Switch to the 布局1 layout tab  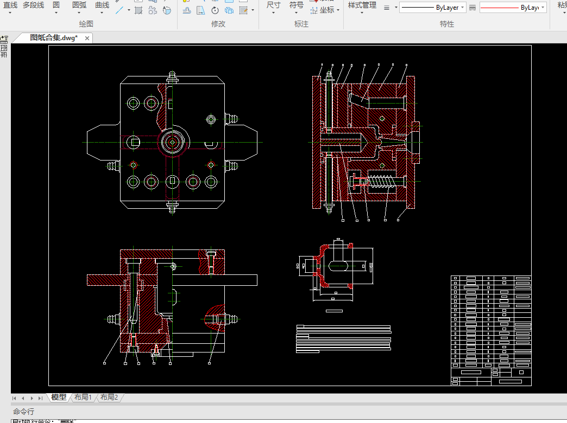pyautogui.click(x=83, y=398)
